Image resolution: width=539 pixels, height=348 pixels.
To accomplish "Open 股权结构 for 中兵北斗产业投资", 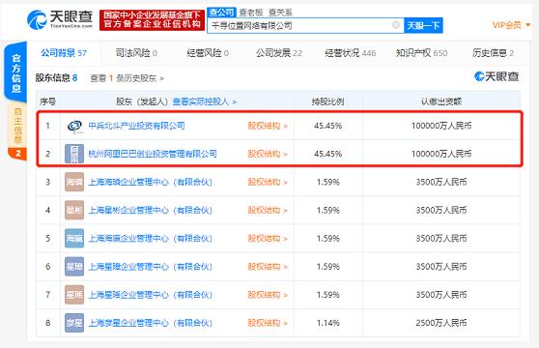I will pos(268,126).
